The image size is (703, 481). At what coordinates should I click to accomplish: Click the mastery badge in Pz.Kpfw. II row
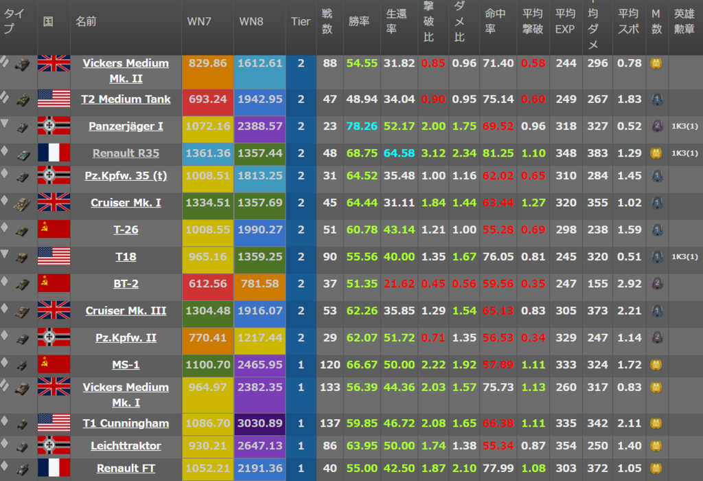tap(657, 337)
